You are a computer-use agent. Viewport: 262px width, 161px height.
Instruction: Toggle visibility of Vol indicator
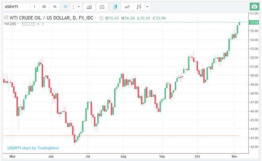24,24
